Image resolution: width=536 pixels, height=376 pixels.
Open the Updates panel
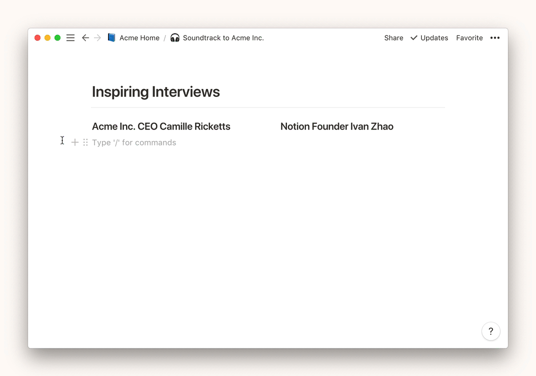click(429, 38)
